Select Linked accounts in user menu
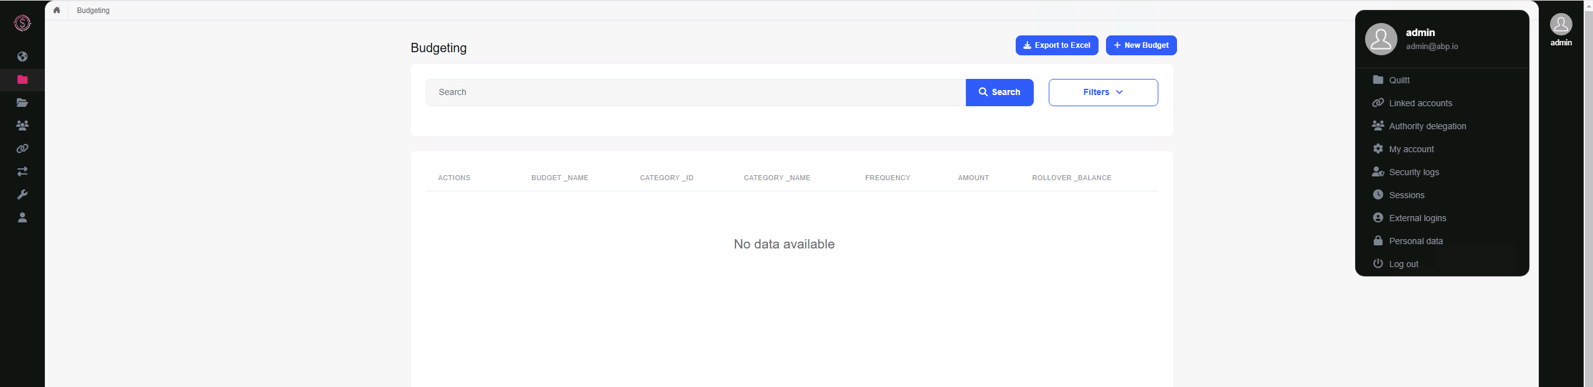 (x=1420, y=103)
